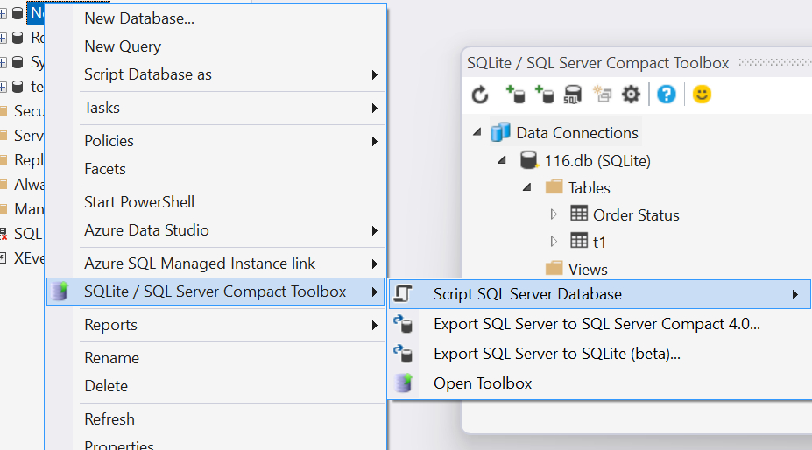This screenshot has width=812, height=450.
Task: Click the blue help question mark icon
Action: pyautogui.click(x=667, y=95)
